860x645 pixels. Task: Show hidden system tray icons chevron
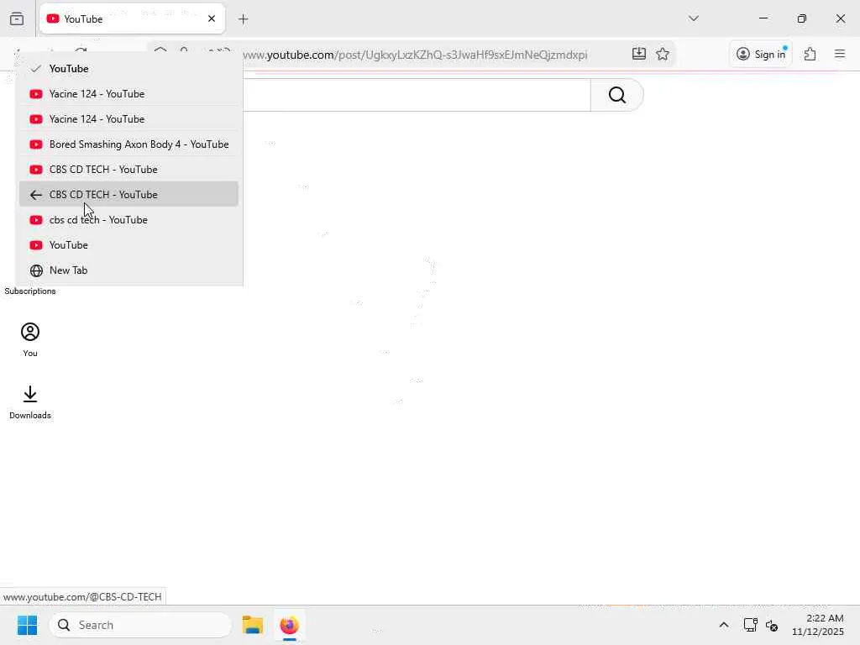723,625
